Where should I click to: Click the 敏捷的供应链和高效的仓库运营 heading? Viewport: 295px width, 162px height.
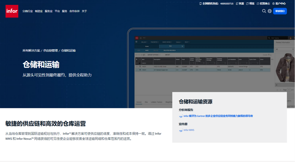click(45, 123)
